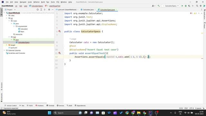Click UTF-8 encoding in status bar
Image resolution: width=206 pixels, height=116 pixels.
[192, 108]
